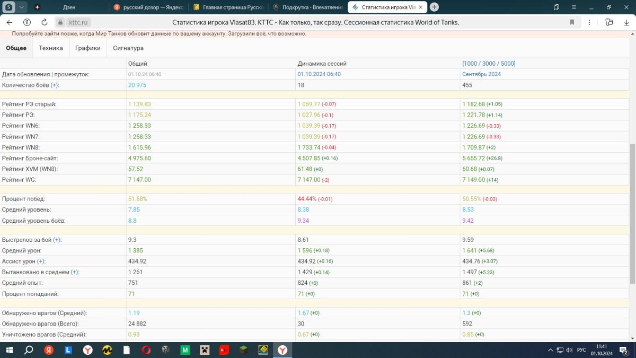Switch to the Графики tab
Image resolution: width=636 pixels, height=358 pixels.
pos(87,48)
